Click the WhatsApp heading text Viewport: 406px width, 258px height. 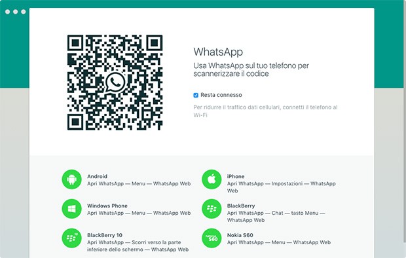point(218,52)
